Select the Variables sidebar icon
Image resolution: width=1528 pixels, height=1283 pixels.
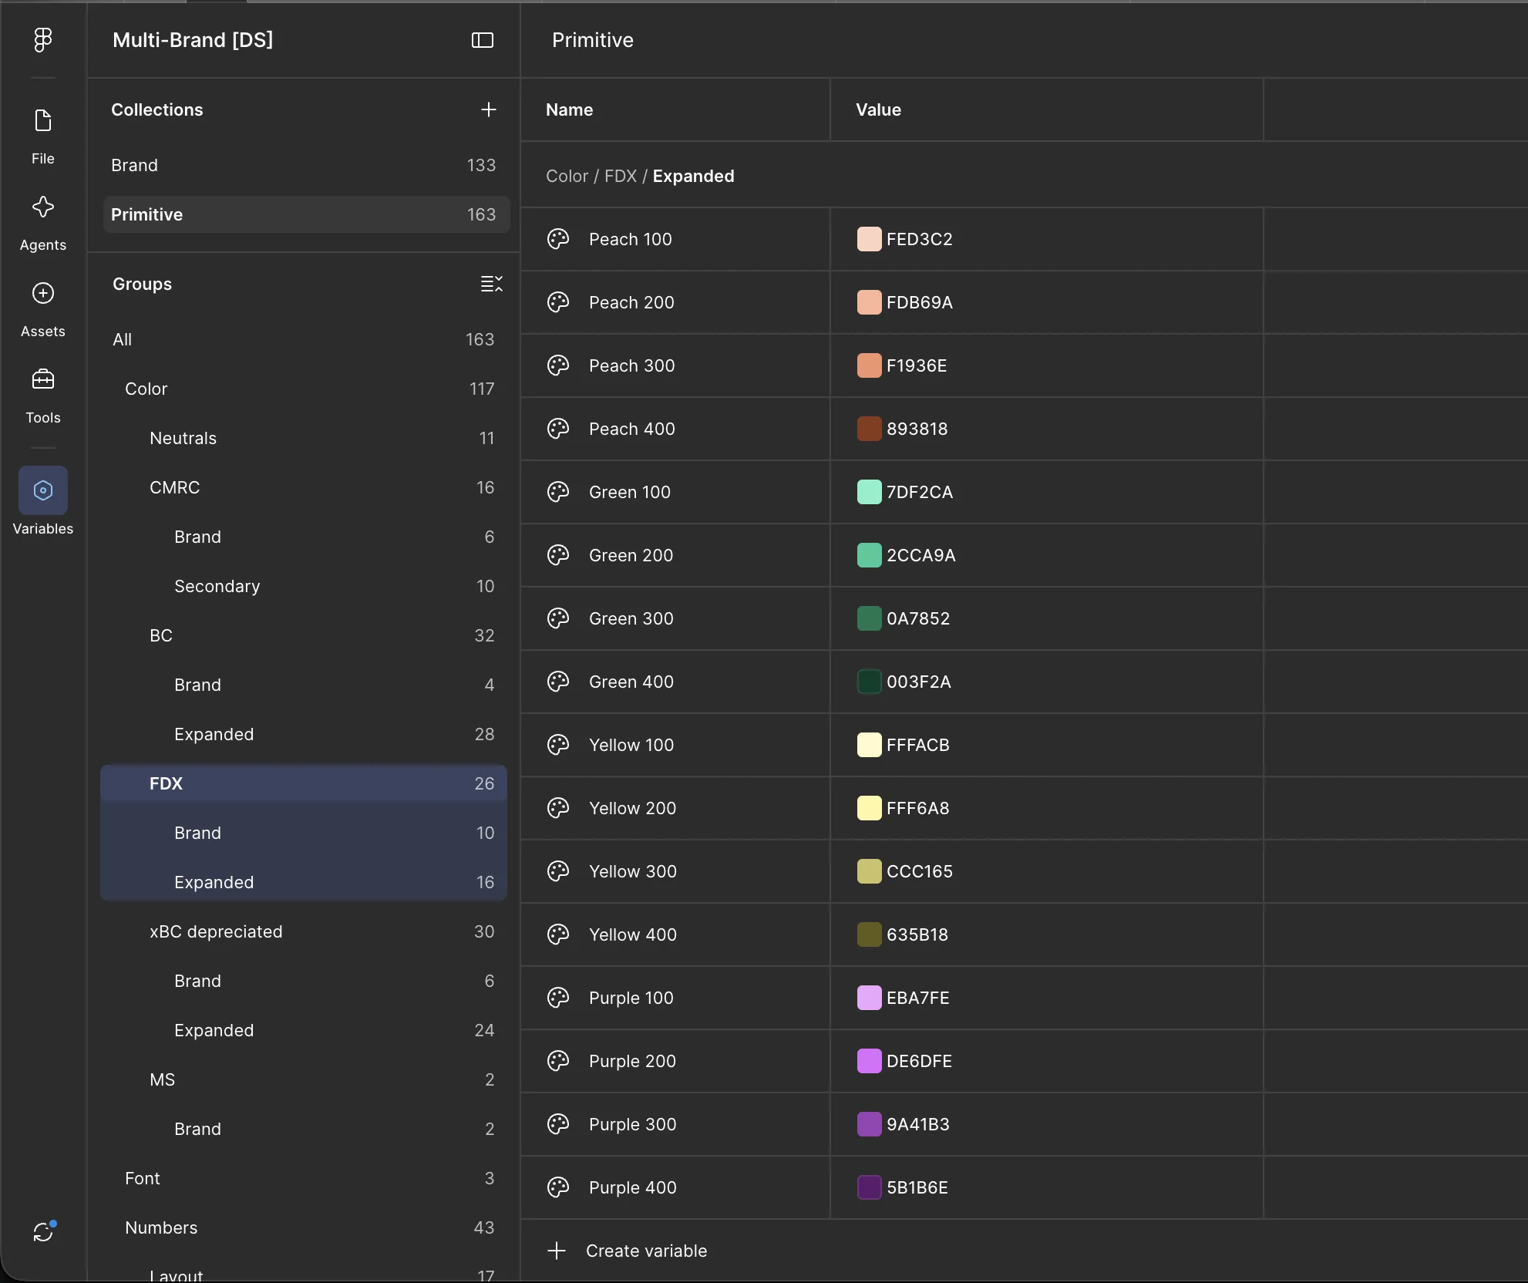[43, 490]
